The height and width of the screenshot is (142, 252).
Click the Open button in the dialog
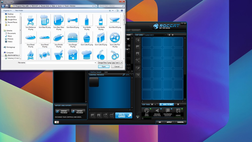point(104,67)
